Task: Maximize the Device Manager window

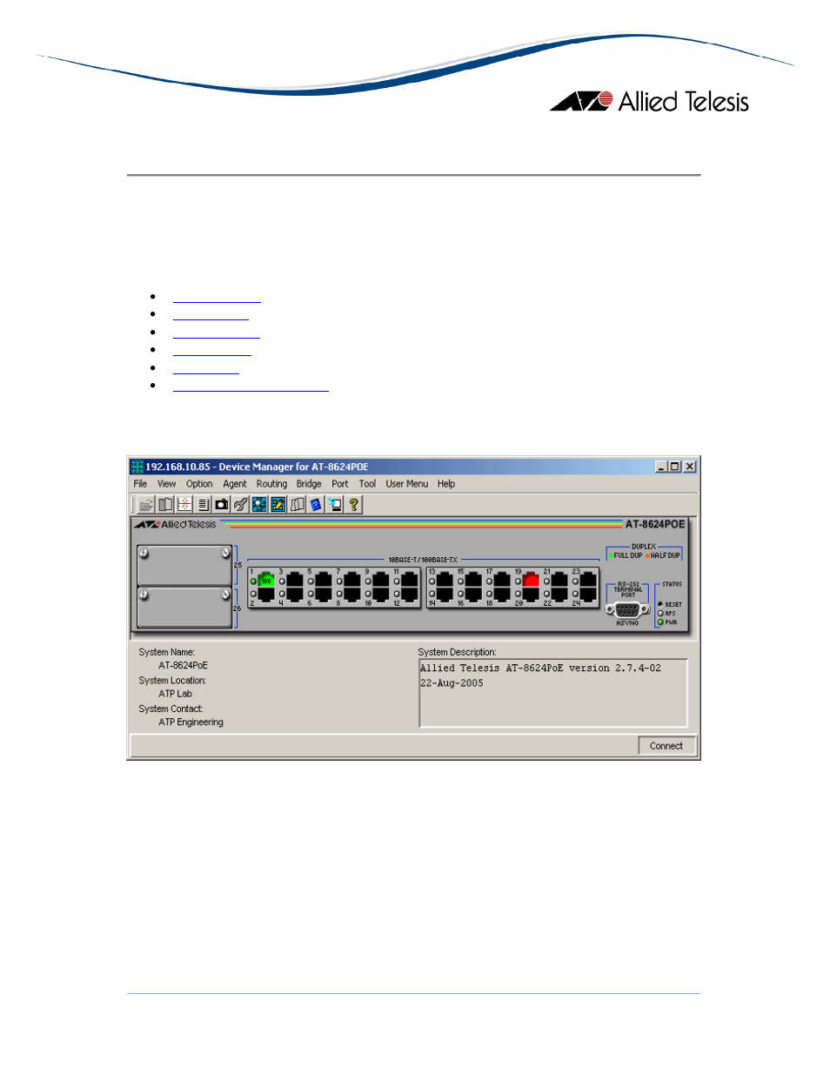Action: pyautogui.click(x=674, y=467)
